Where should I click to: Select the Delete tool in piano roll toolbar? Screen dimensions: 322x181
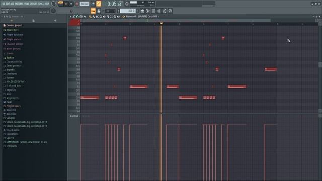pos(101,17)
